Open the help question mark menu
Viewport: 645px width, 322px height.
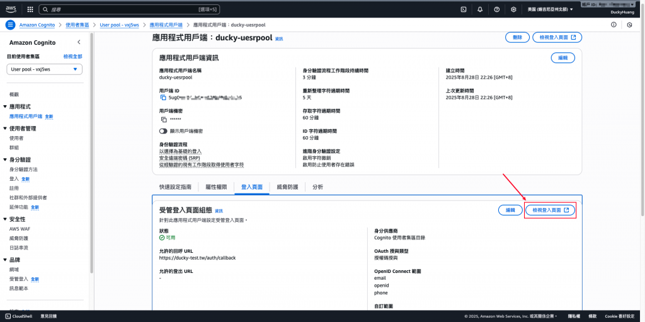point(496,9)
